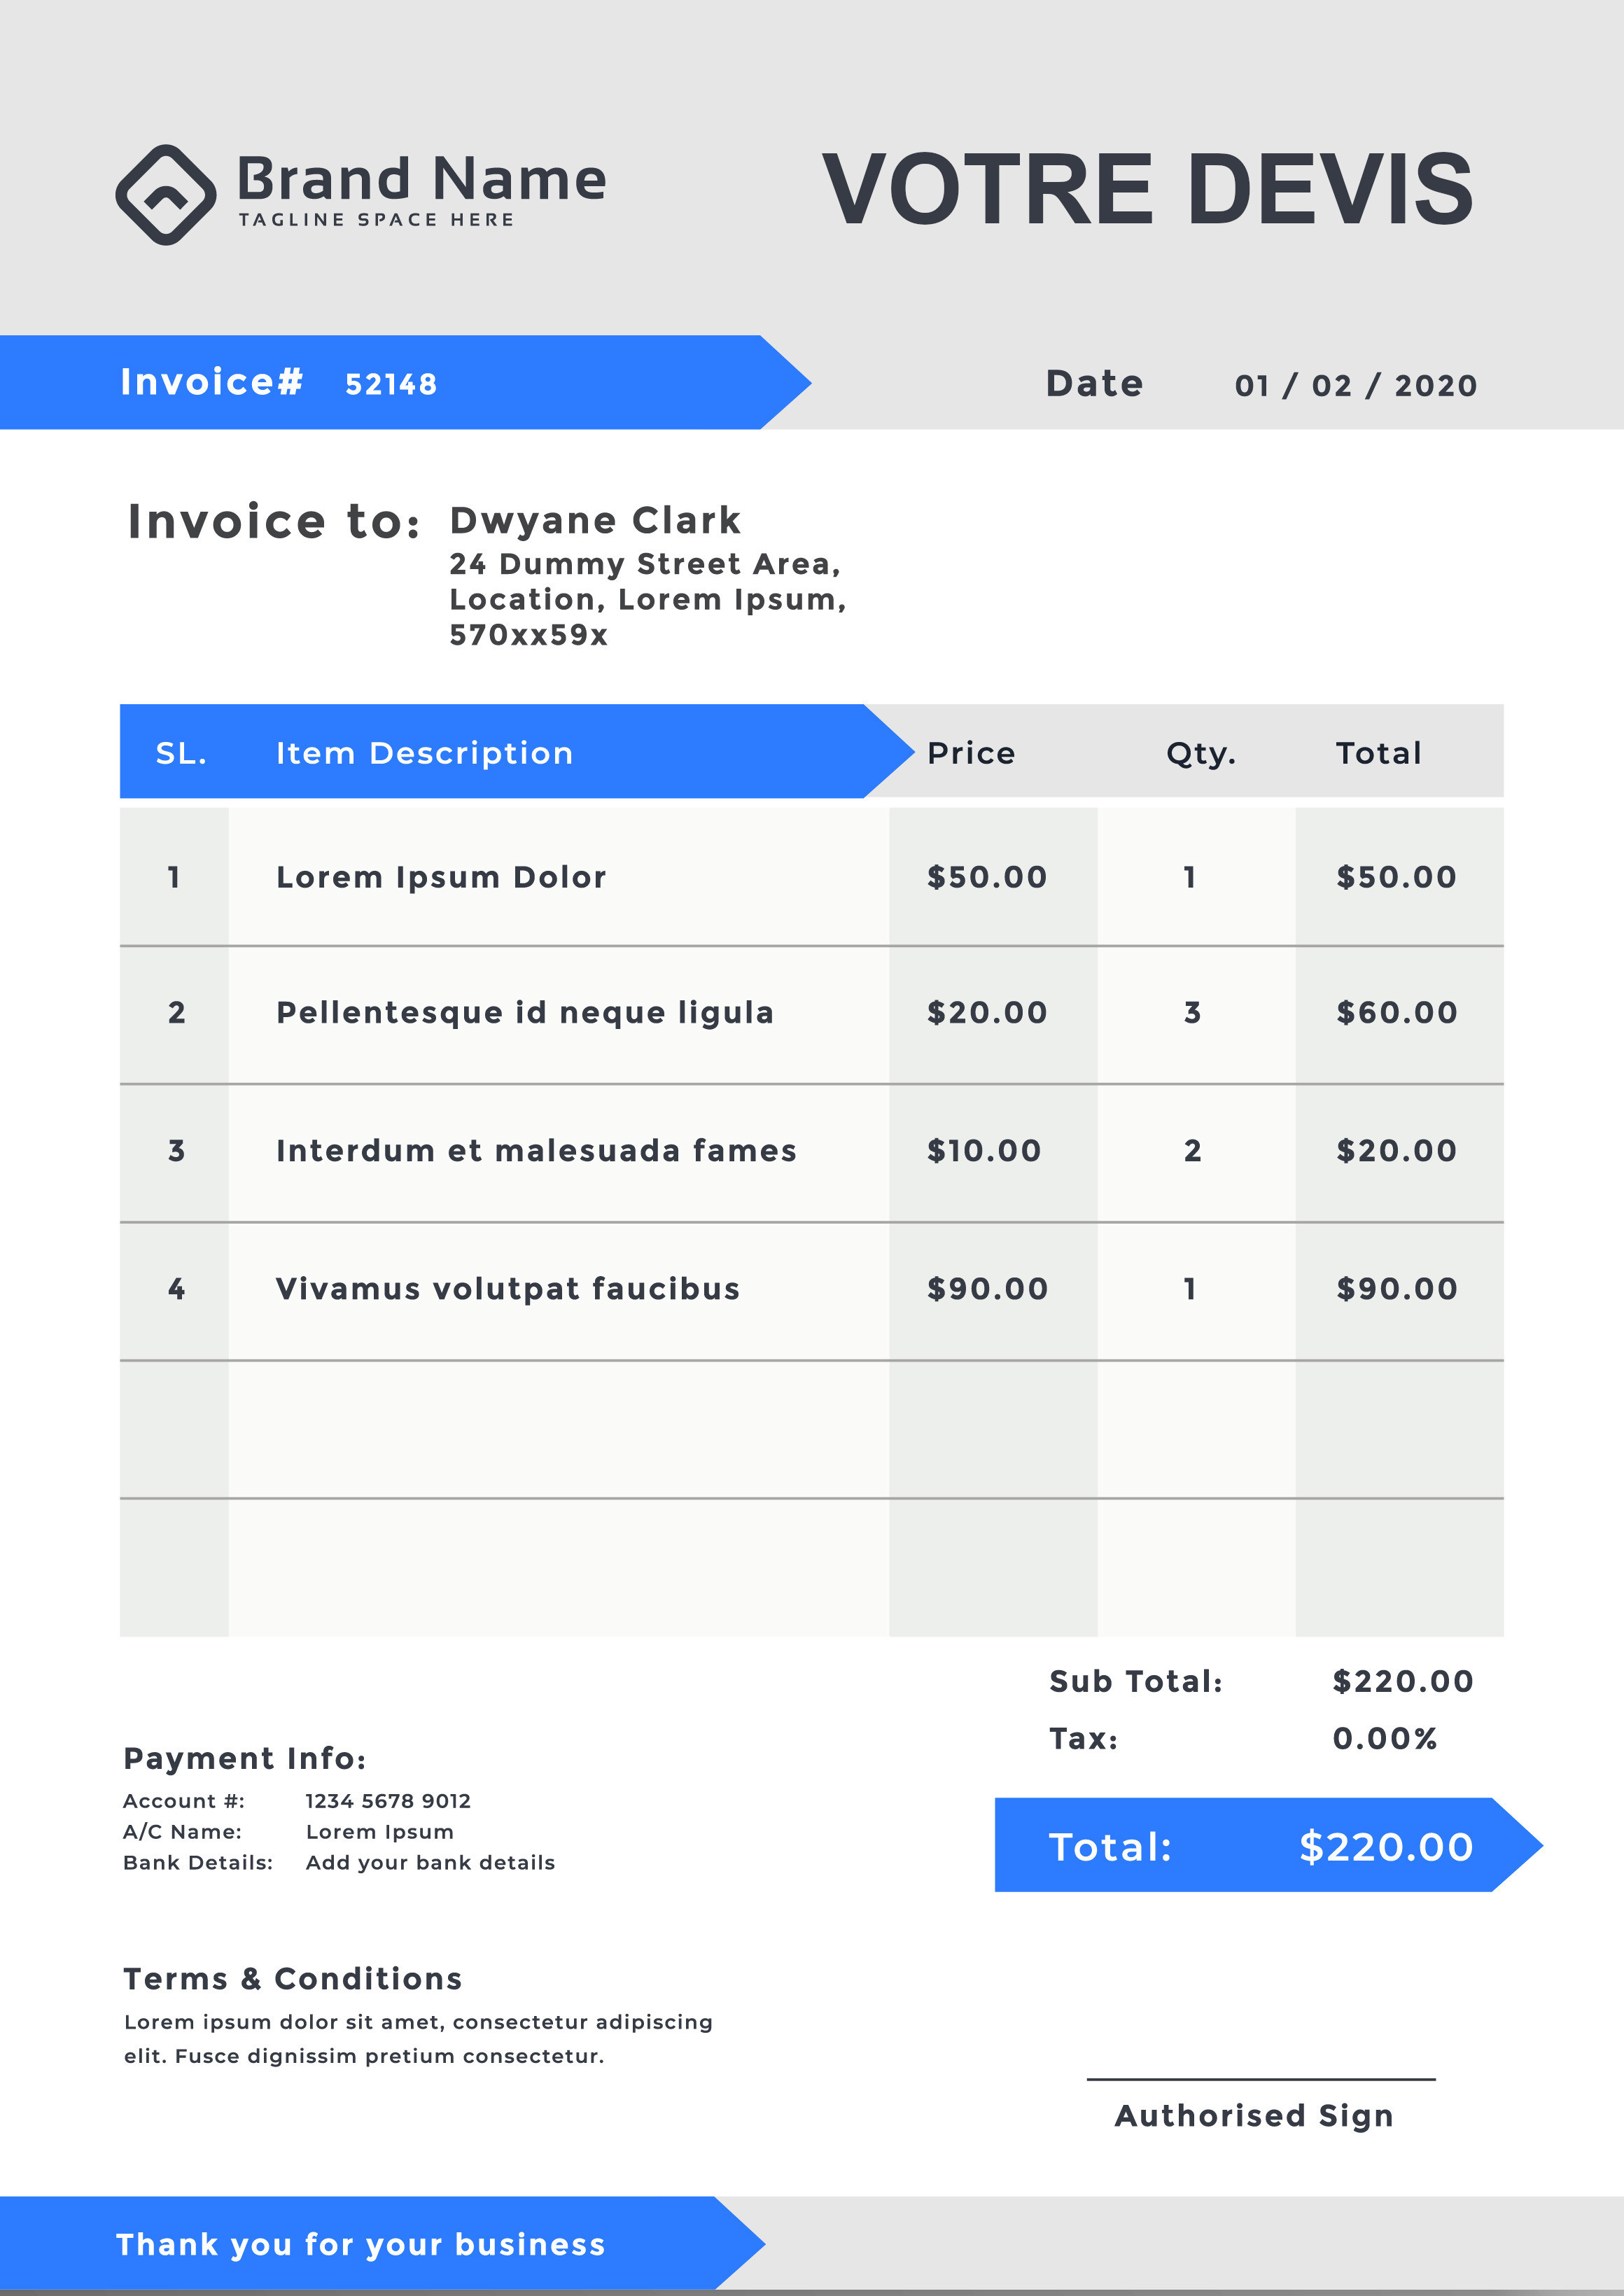Viewport: 1624px width, 2296px height.
Task: Select the VOTRE DEVIS title
Action: pos(1147,189)
